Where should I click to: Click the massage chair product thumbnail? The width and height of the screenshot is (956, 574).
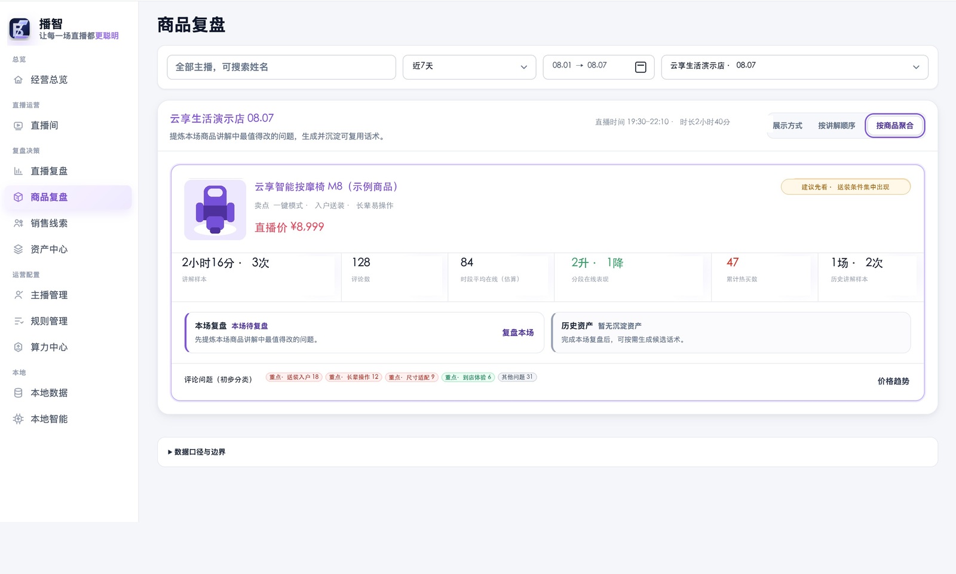[215, 209]
